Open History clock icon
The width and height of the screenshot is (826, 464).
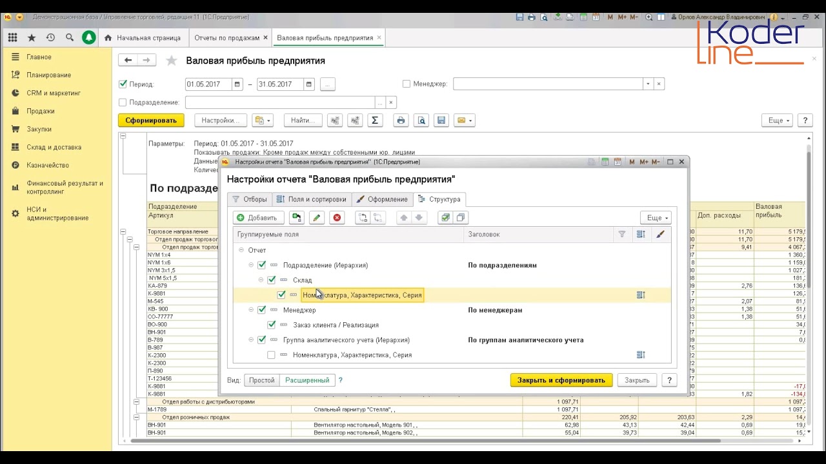pyautogui.click(x=50, y=38)
